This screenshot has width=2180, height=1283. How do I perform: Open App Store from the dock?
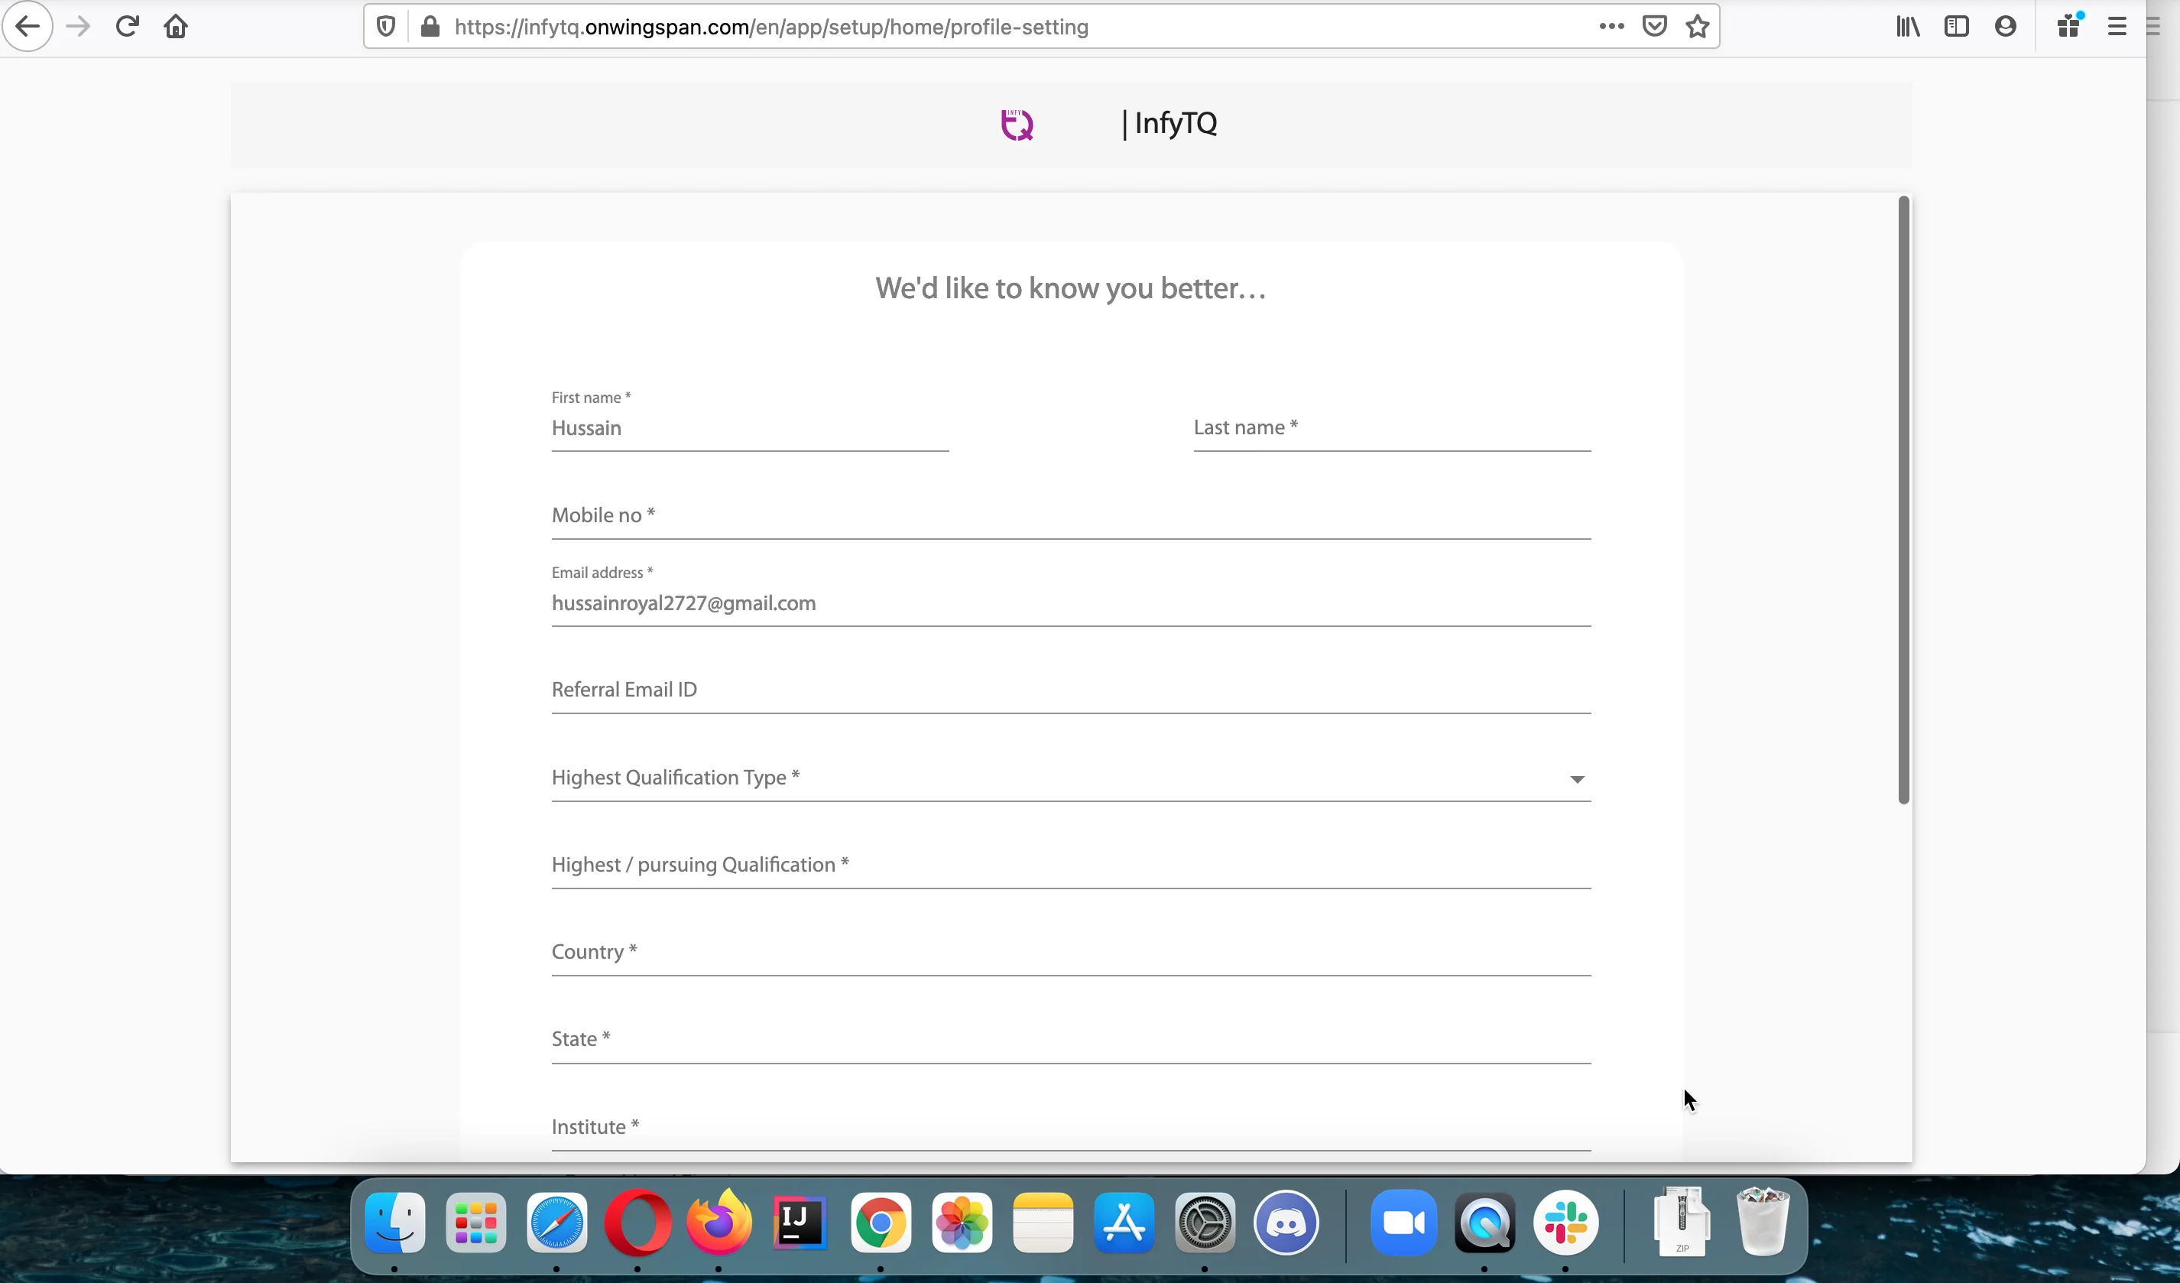[x=1124, y=1223]
